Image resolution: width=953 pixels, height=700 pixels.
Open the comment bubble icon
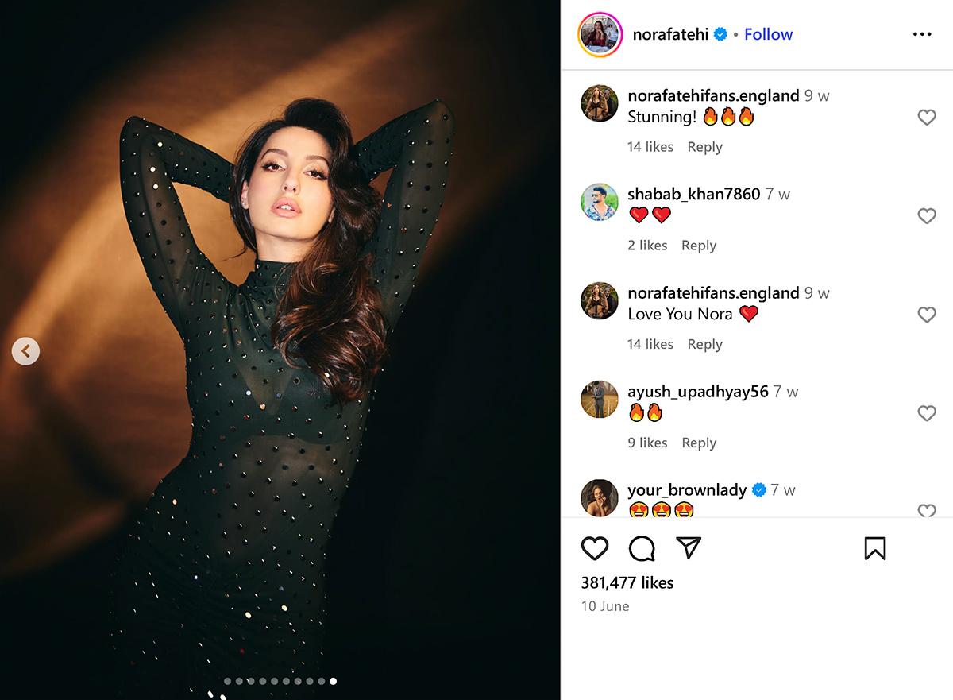(x=642, y=548)
